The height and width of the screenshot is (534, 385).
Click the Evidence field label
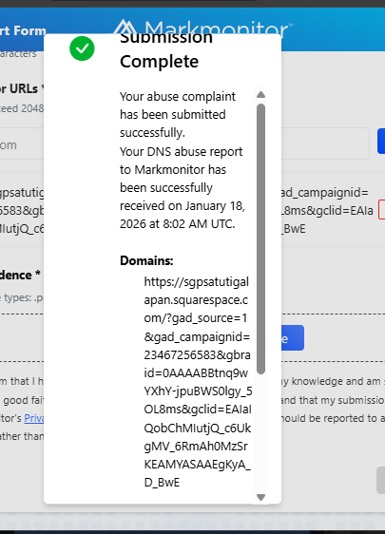(x=20, y=275)
